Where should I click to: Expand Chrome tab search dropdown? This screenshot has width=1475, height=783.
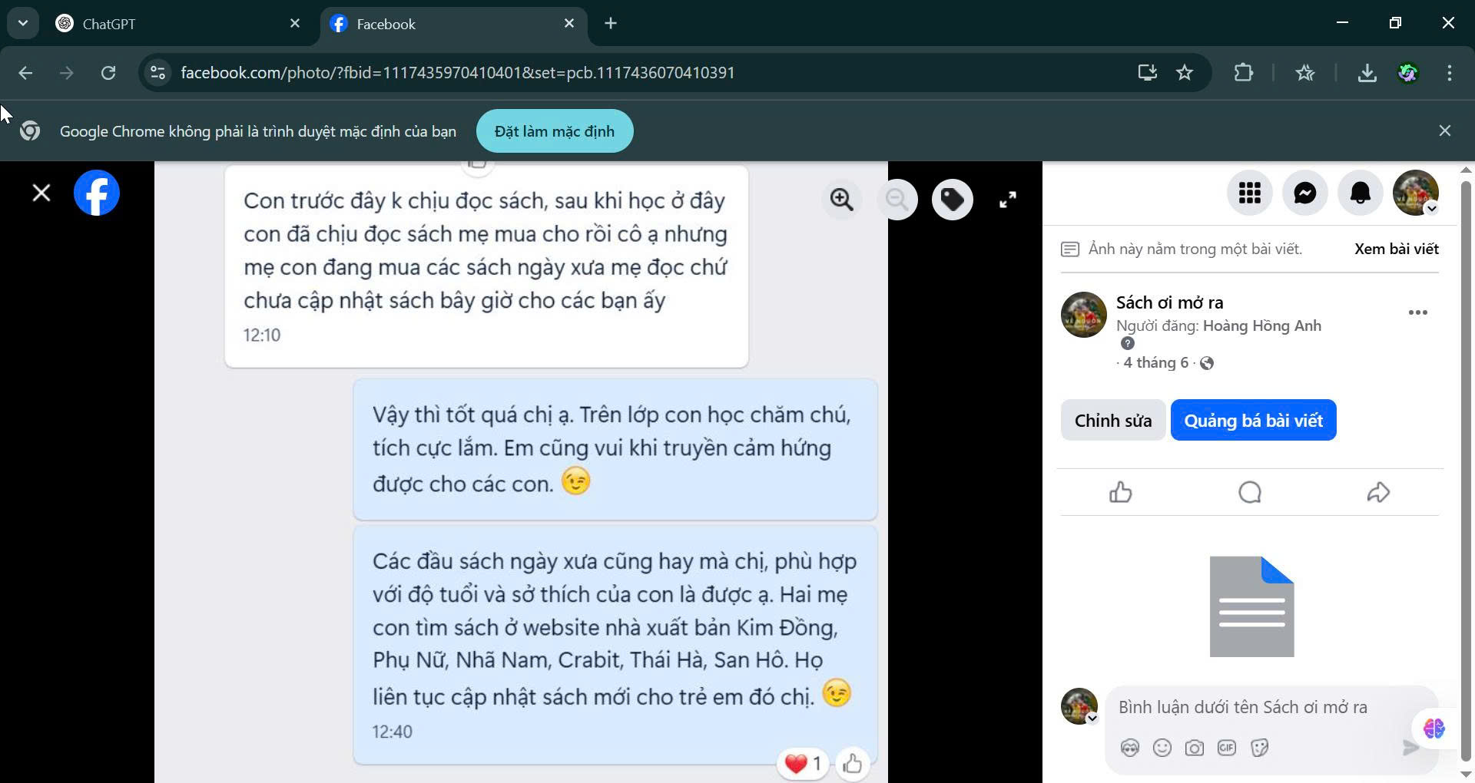point(23,23)
